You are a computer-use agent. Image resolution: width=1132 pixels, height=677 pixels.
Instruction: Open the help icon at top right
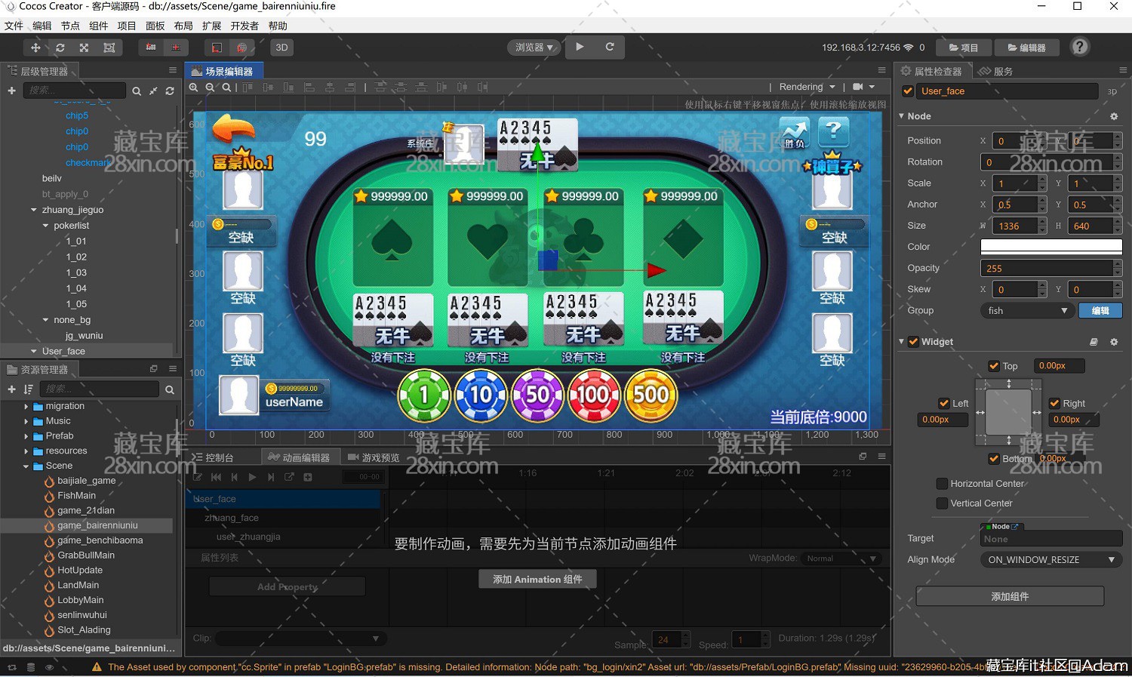pos(1079,47)
